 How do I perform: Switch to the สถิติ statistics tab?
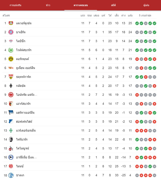113,5
